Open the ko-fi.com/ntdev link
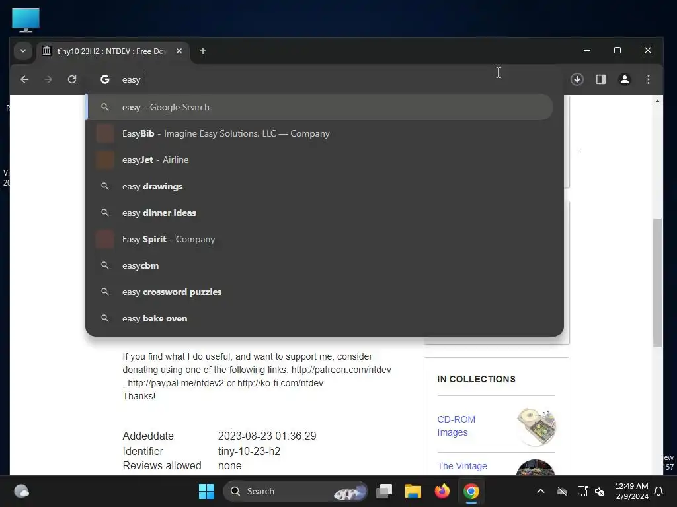677x507 pixels. click(280, 383)
